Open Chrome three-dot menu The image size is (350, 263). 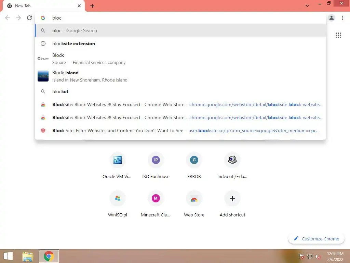click(x=342, y=18)
